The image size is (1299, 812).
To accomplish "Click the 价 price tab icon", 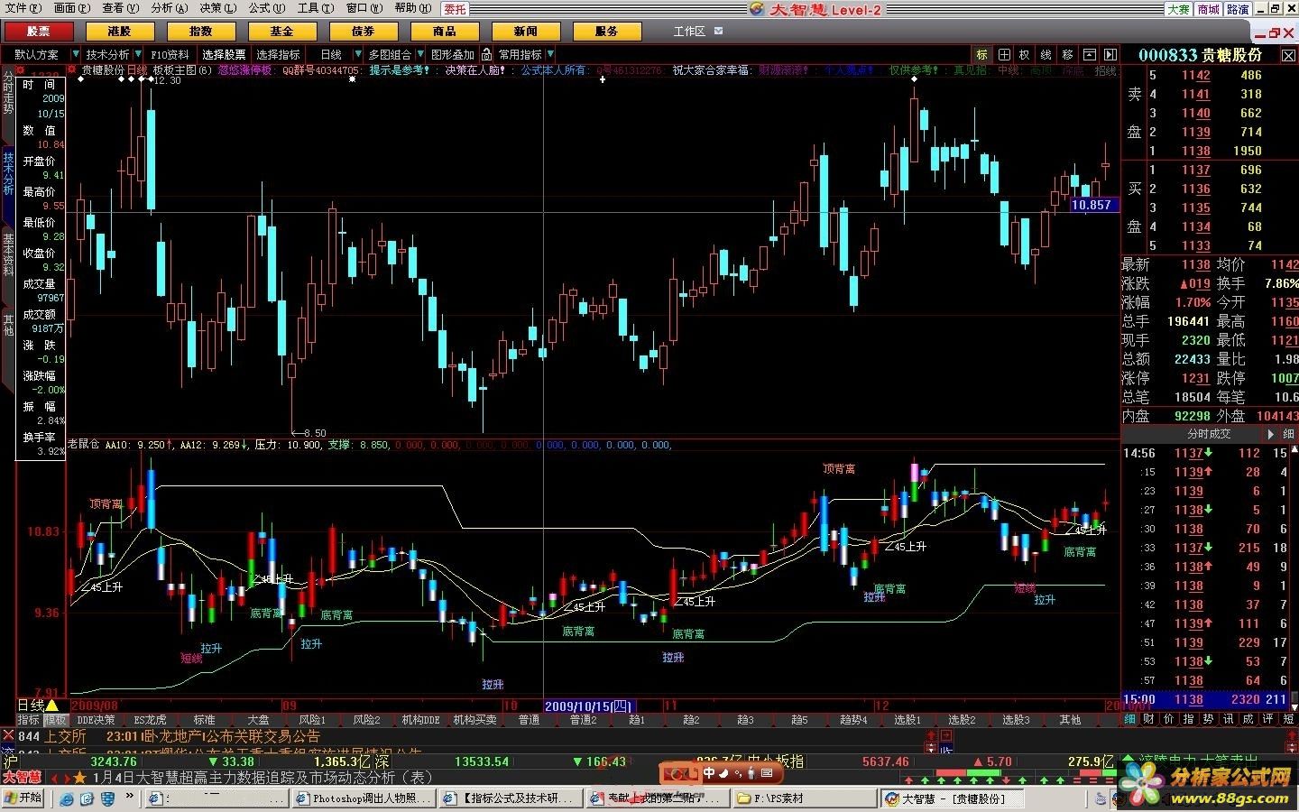I will coord(1168,719).
